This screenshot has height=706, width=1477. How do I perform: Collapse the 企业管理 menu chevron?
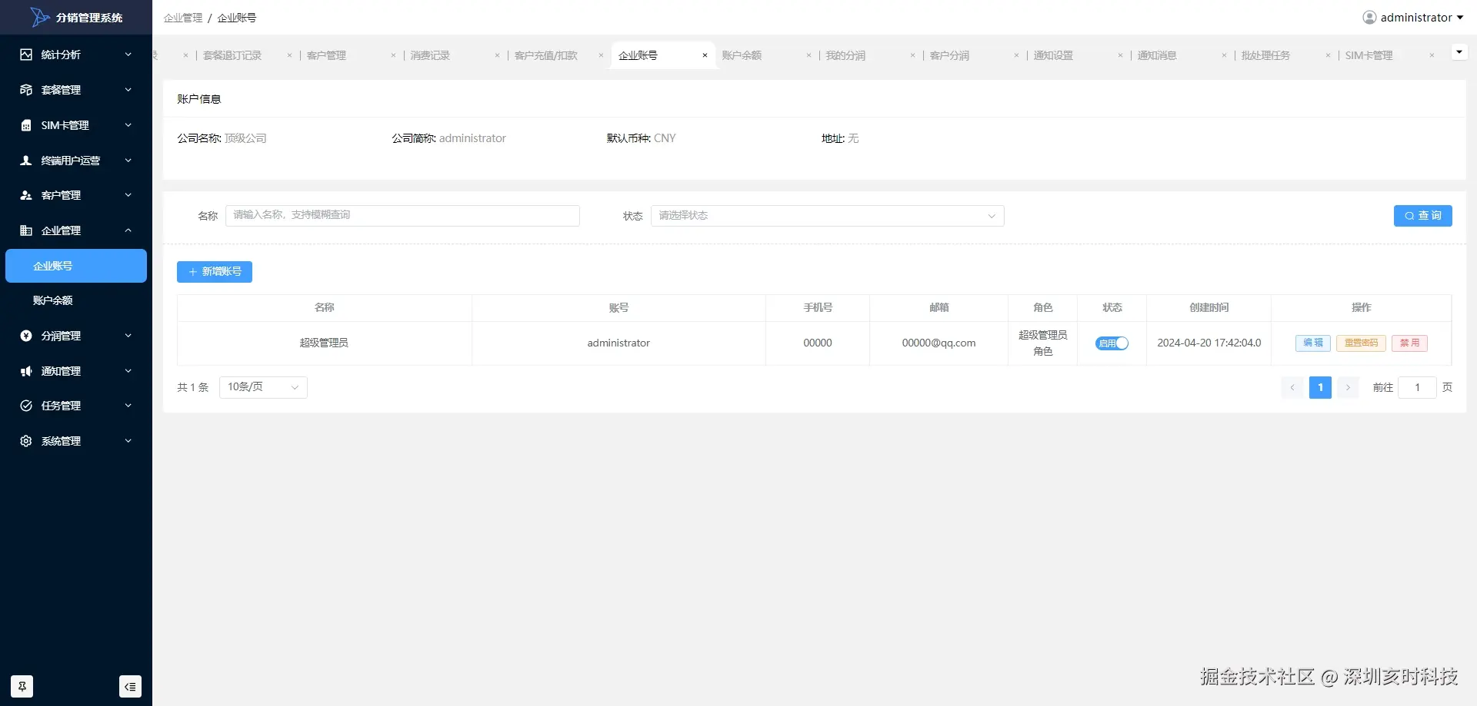tap(128, 230)
